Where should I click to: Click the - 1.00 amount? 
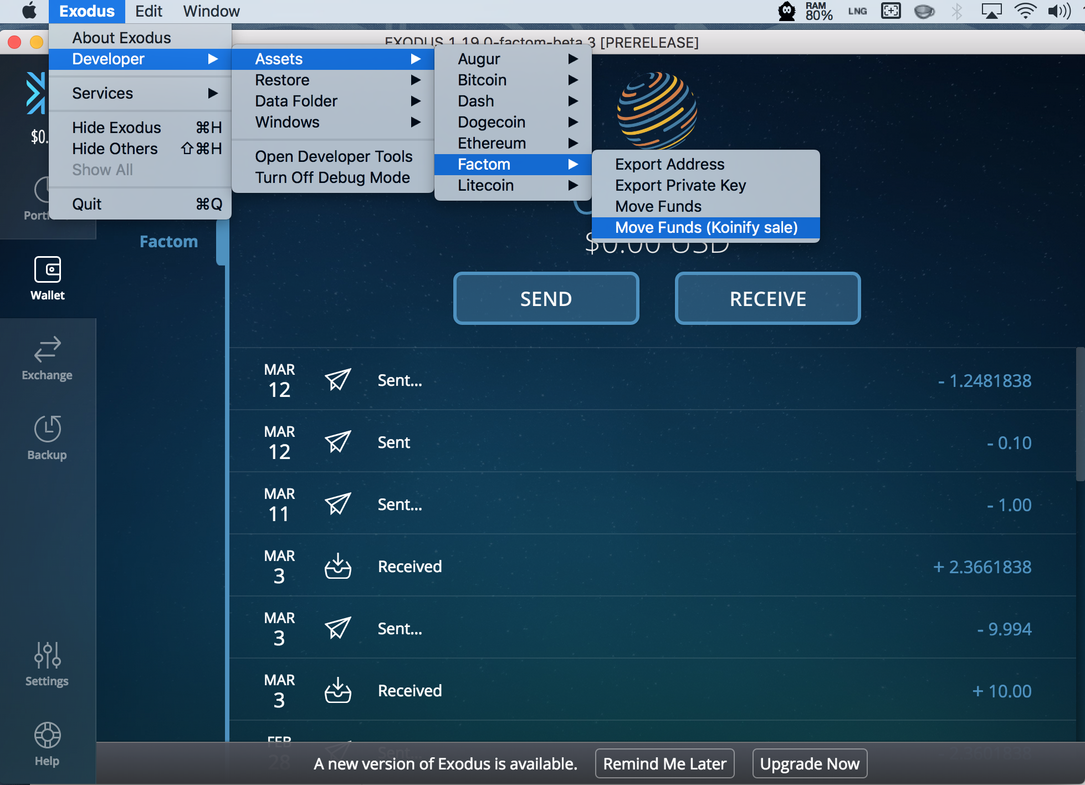point(1009,504)
